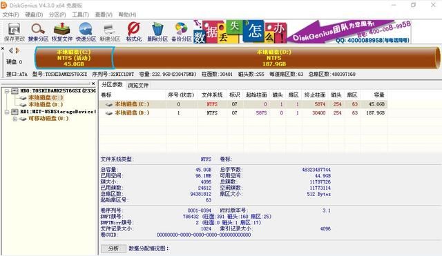Open the 工具(T) menu
442x256 pixels.
click(80, 14)
